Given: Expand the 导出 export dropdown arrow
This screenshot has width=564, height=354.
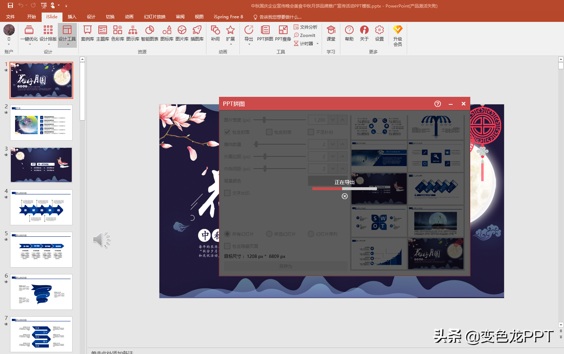Looking at the screenshot, I should click(x=249, y=44).
